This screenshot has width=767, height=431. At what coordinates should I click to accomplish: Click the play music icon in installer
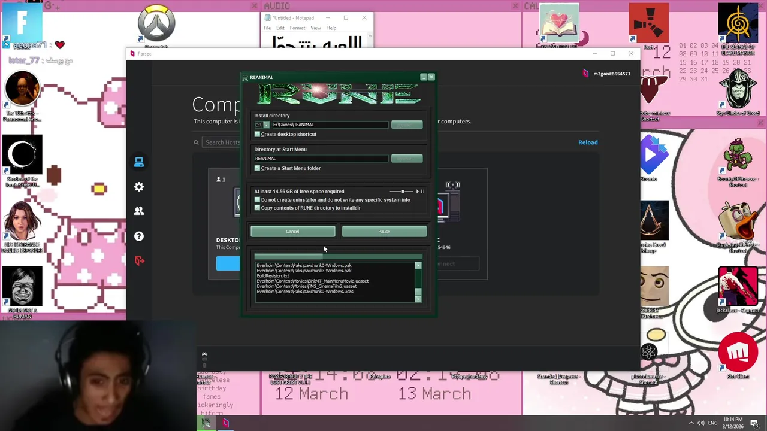(x=418, y=192)
